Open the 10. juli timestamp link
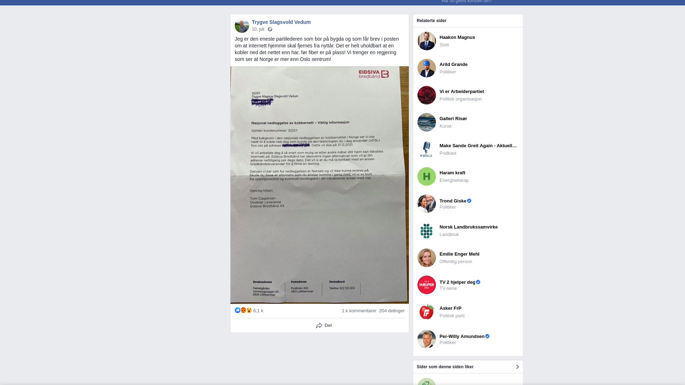The image size is (685, 385). pyautogui.click(x=258, y=29)
